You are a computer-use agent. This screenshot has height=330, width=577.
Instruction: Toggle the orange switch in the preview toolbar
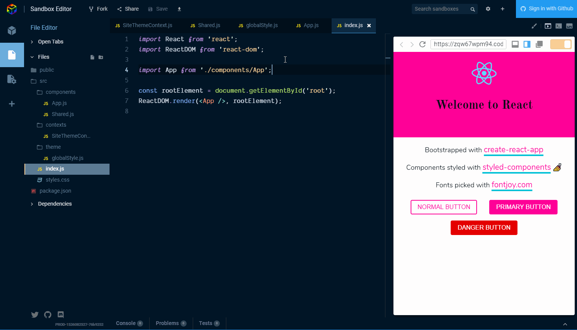[x=561, y=44]
